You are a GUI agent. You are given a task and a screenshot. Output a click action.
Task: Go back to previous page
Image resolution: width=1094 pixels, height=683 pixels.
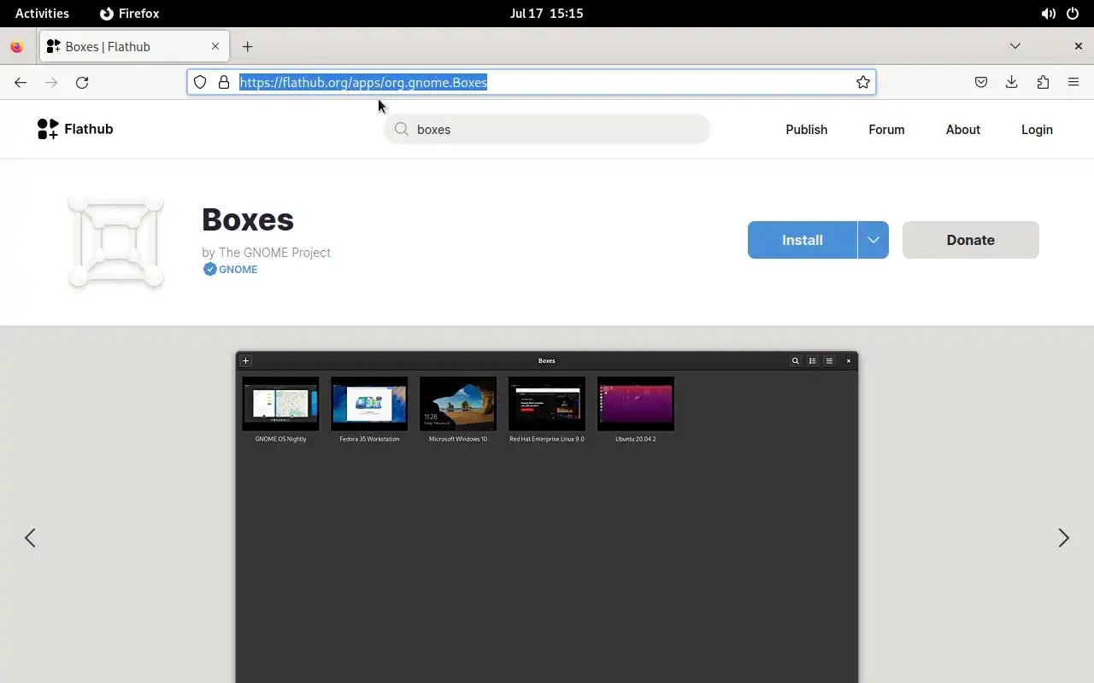coord(21,82)
